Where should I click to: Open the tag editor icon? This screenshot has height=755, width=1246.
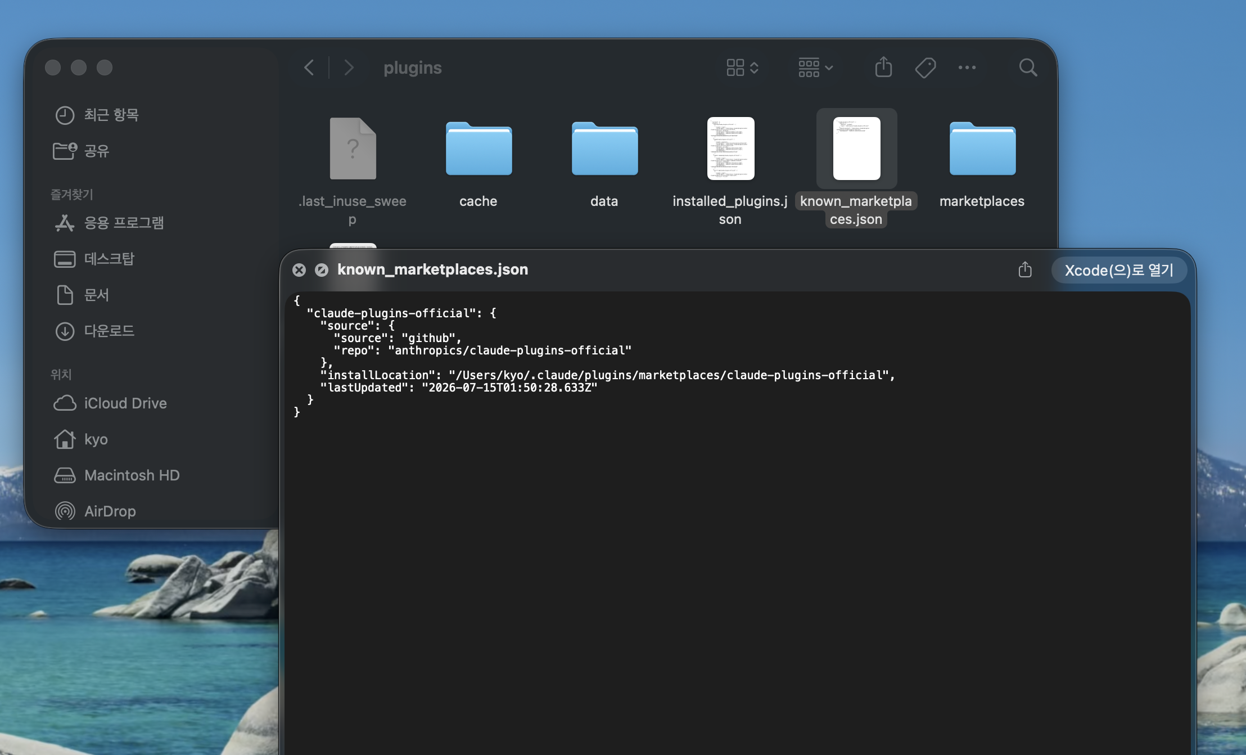pyautogui.click(x=925, y=68)
